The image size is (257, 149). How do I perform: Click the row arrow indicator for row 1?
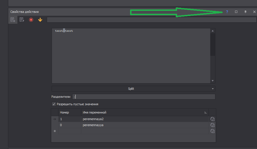pyautogui.click(x=55, y=119)
